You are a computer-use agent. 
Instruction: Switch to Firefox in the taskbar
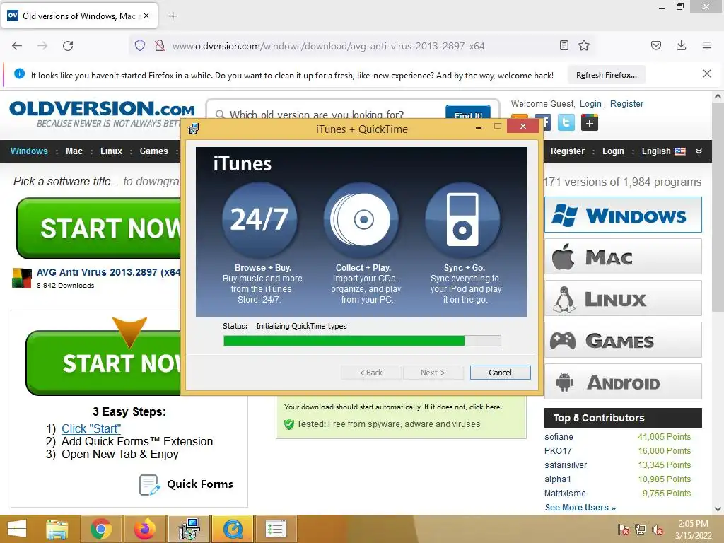[144, 529]
